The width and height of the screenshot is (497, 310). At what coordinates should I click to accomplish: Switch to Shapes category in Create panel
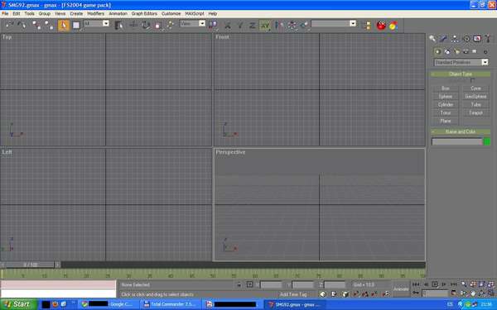point(447,51)
